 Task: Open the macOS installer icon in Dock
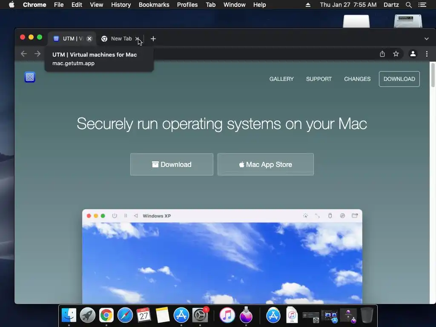[x=246, y=315]
